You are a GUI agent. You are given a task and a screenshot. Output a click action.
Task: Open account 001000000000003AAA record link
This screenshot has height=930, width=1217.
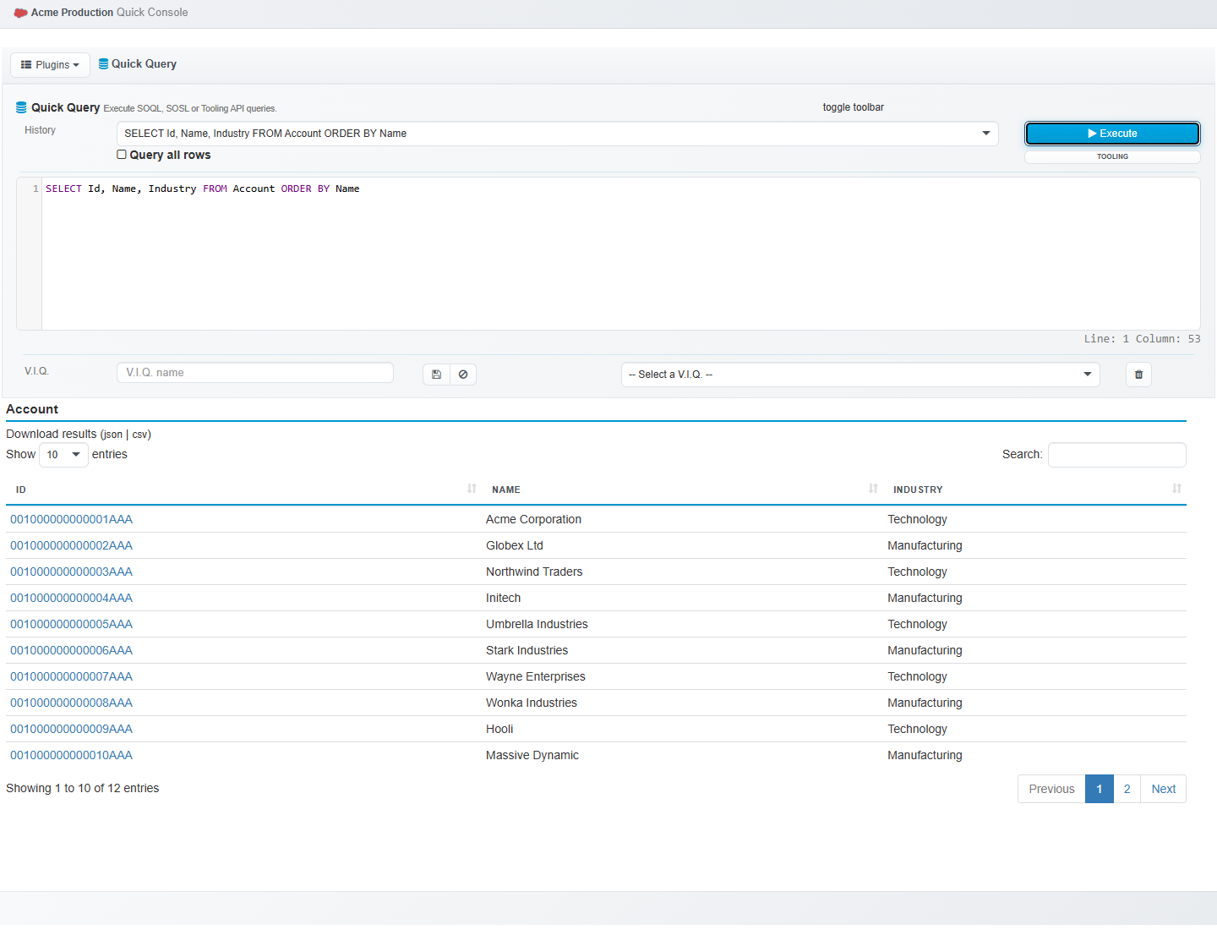(x=71, y=572)
